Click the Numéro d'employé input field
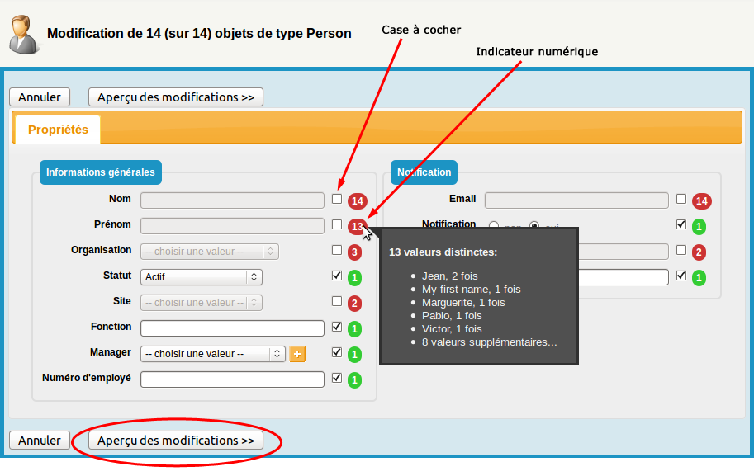This screenshot has width=754, height=476. pos(232,379)
